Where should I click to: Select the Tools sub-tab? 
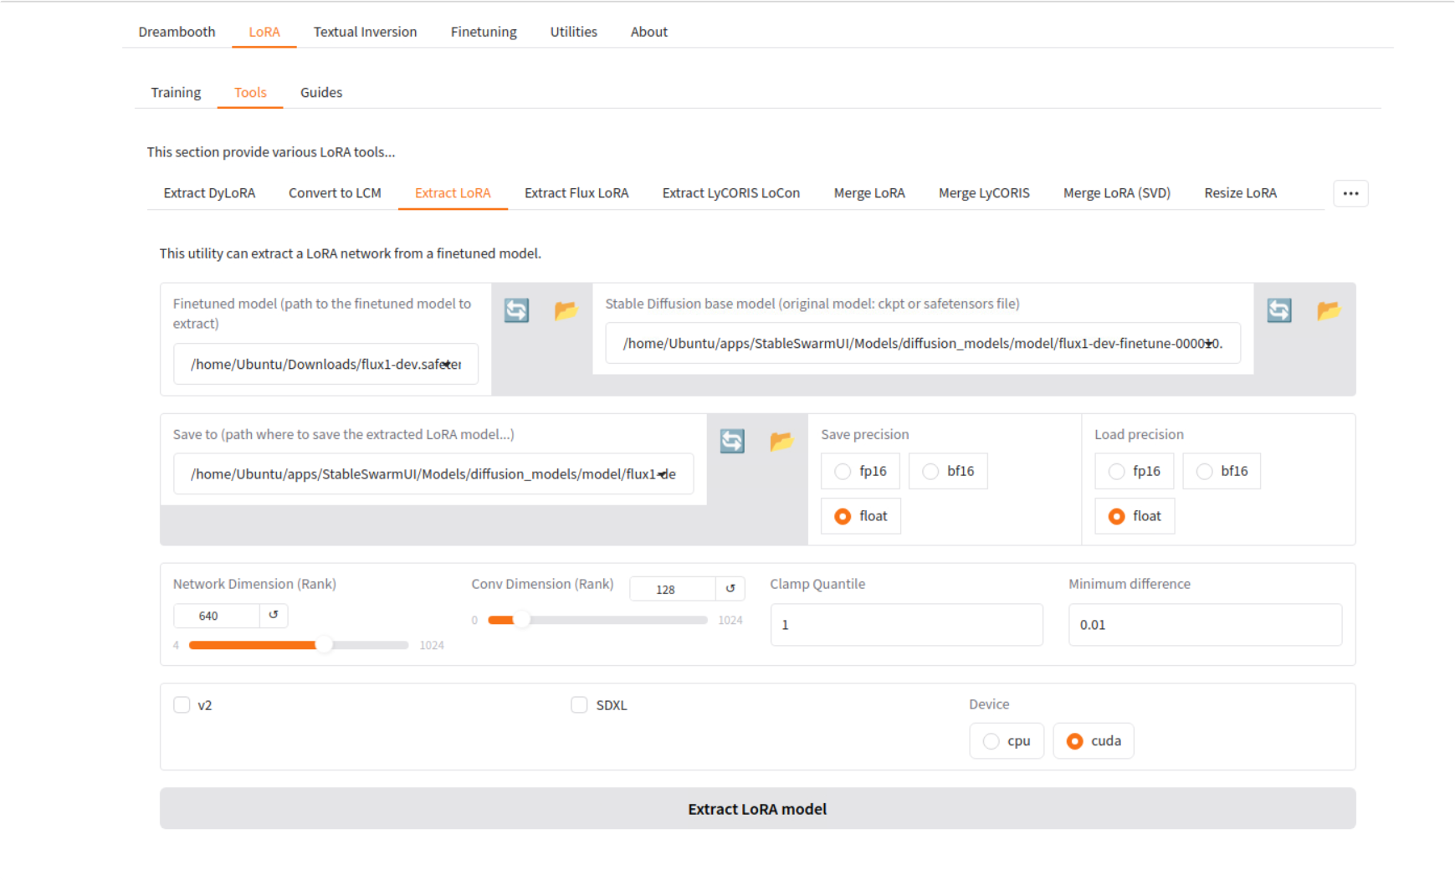pos(250,92)
